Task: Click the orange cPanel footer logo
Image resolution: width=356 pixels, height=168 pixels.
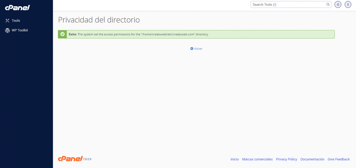Action: click(70, 159)
